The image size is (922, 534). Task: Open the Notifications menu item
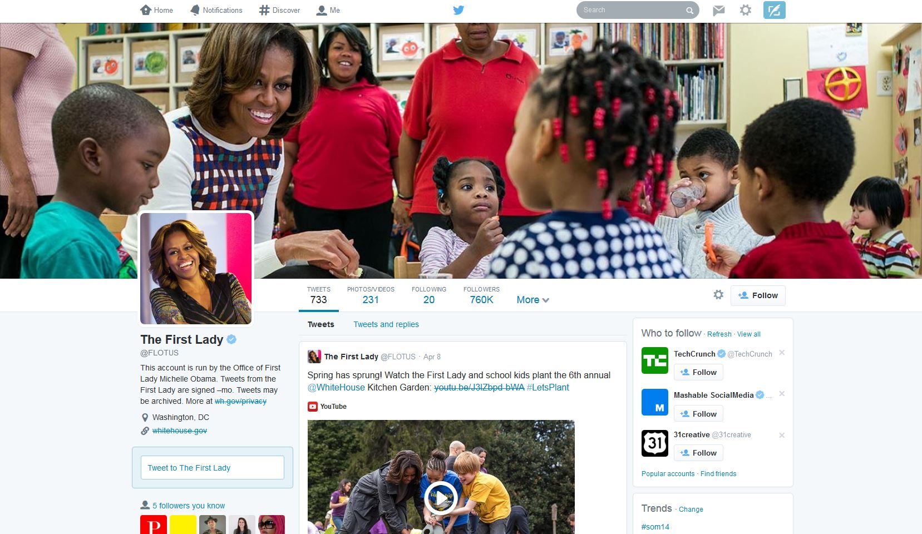[x=216, y=10]
